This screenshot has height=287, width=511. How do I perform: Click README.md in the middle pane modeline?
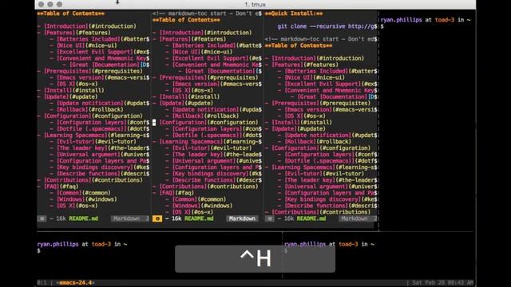click(199, 218)
